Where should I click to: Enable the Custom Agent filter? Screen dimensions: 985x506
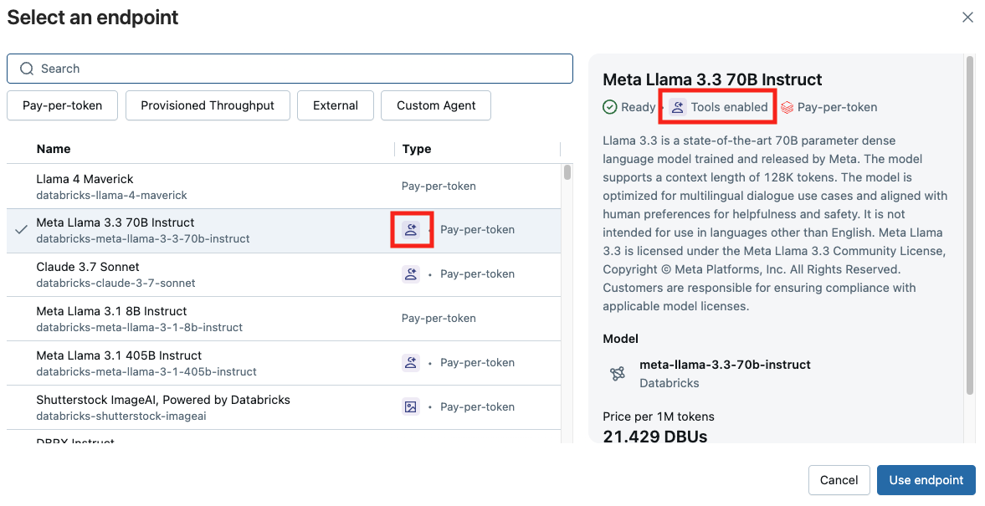[x=436, y=105]
